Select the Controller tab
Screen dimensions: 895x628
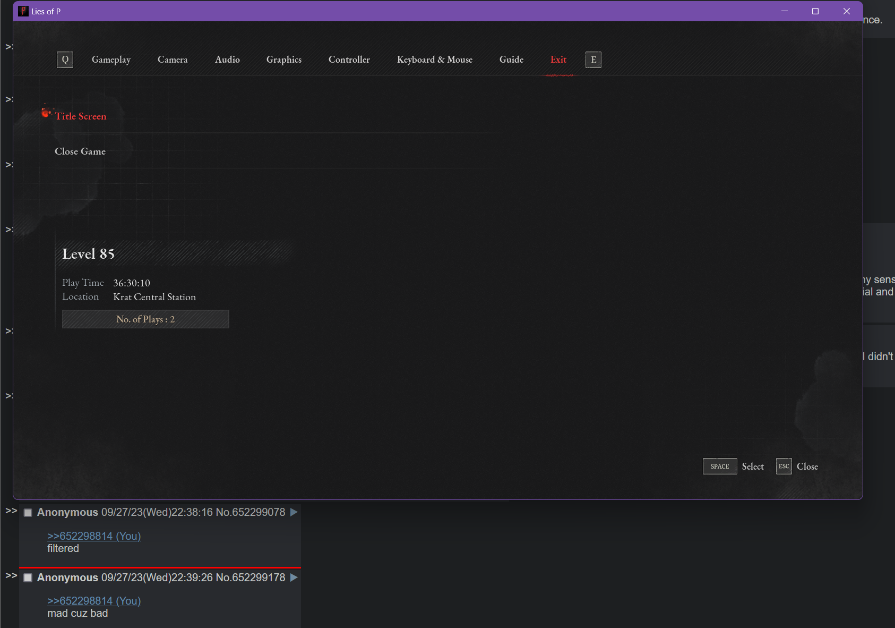(349, 60)
